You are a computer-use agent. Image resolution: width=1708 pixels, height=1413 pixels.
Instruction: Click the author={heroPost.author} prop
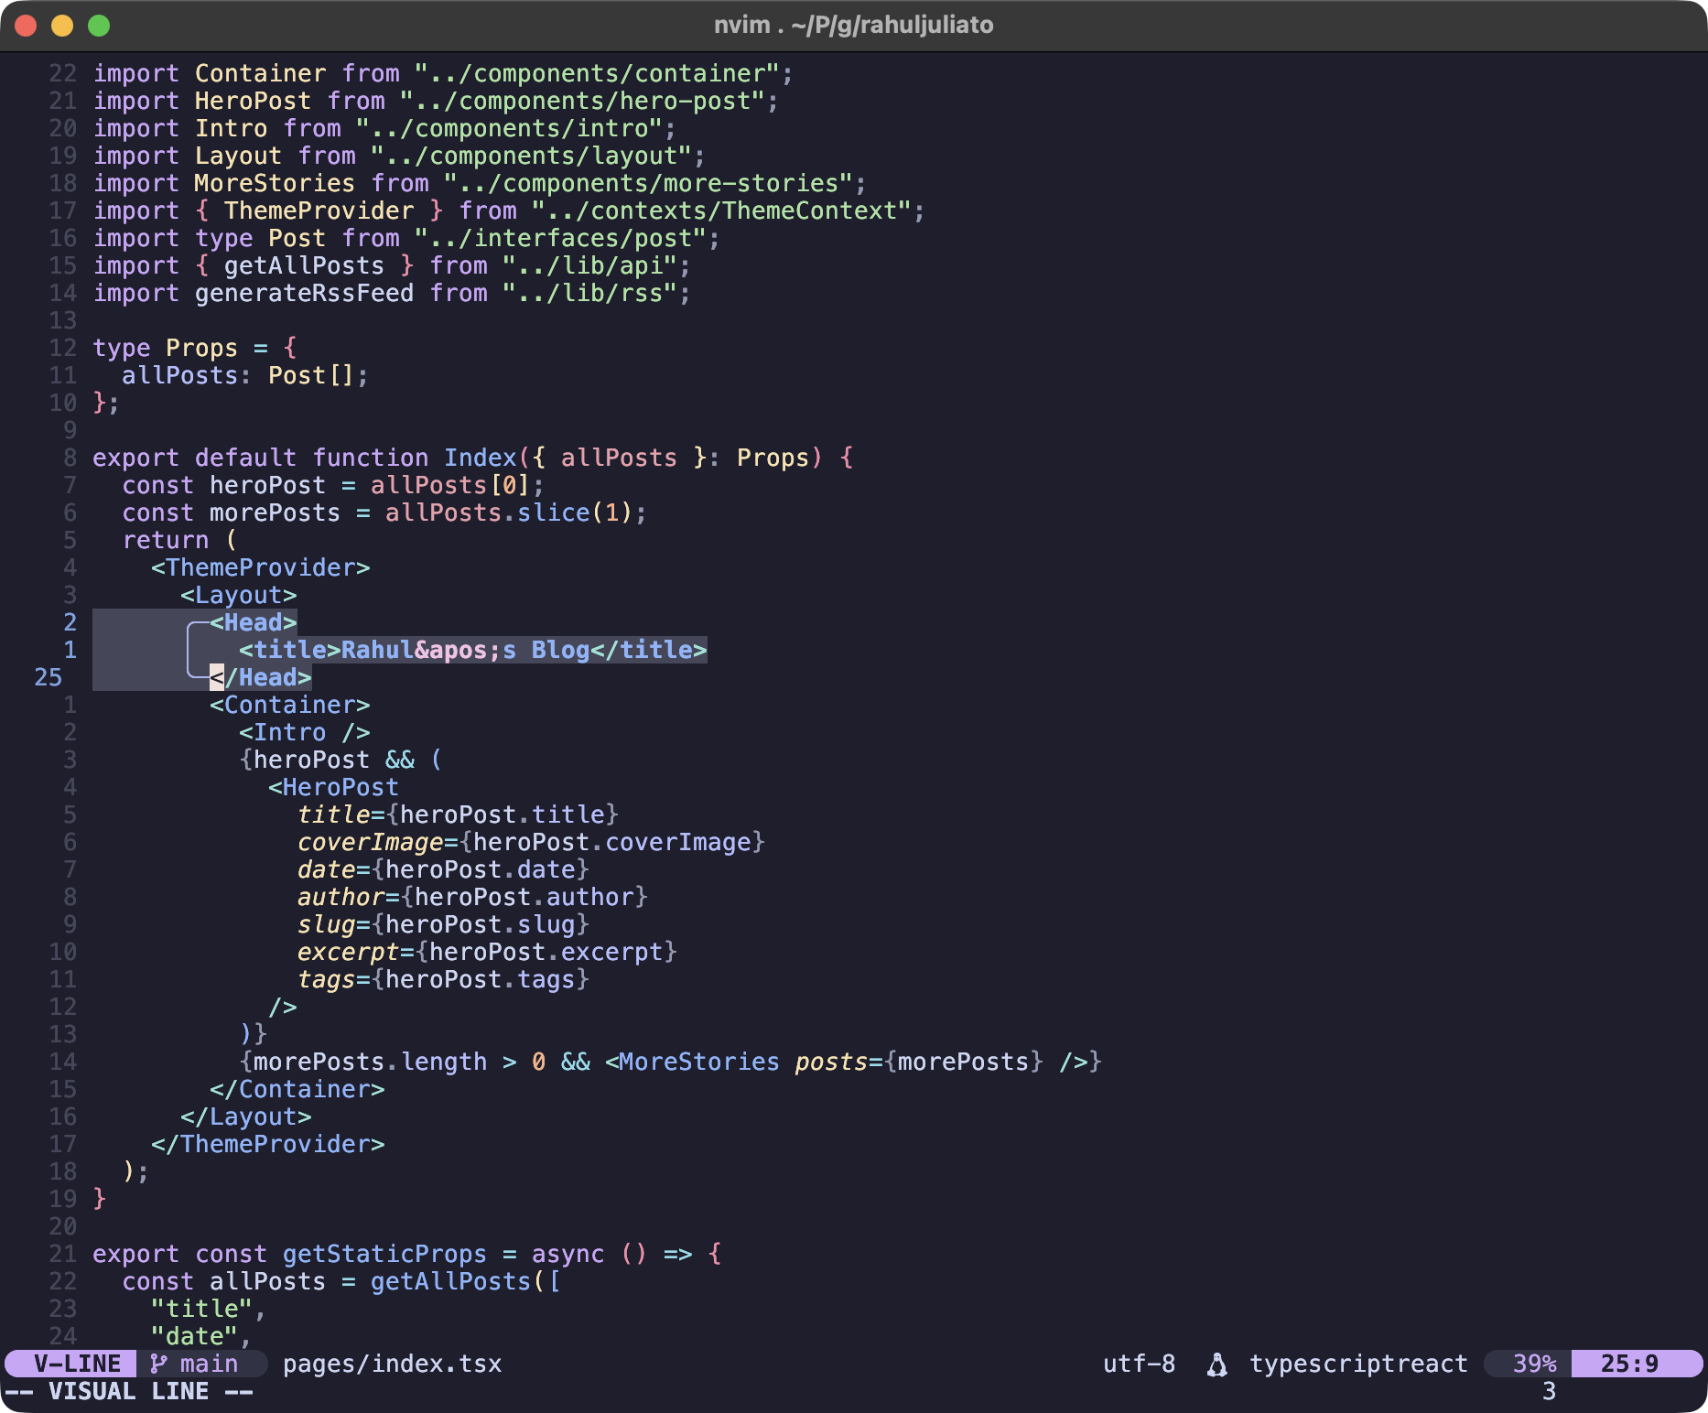[472, 897]
